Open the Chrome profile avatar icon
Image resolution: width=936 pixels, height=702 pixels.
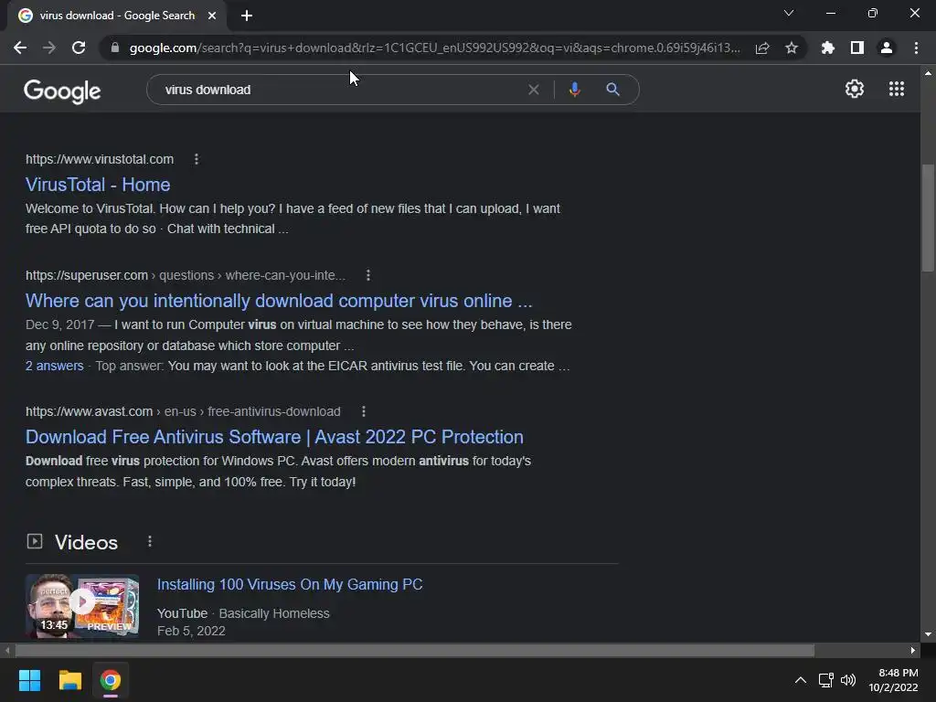(x=887, y=48)
